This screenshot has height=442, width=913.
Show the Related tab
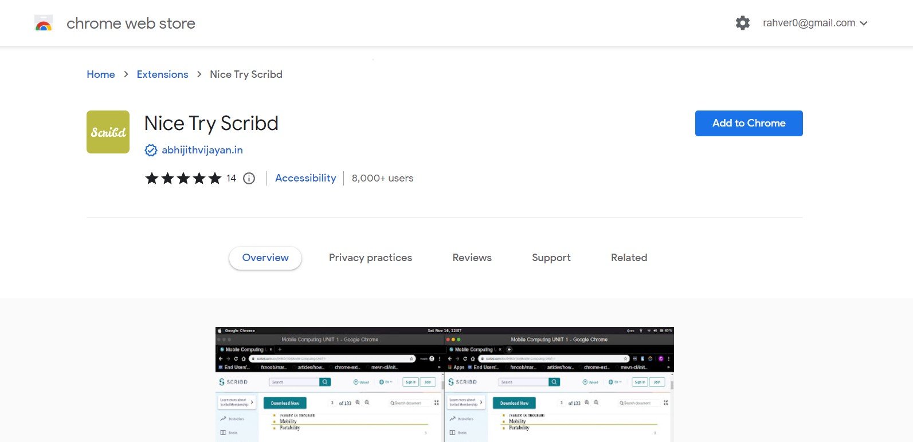point(629,258)
